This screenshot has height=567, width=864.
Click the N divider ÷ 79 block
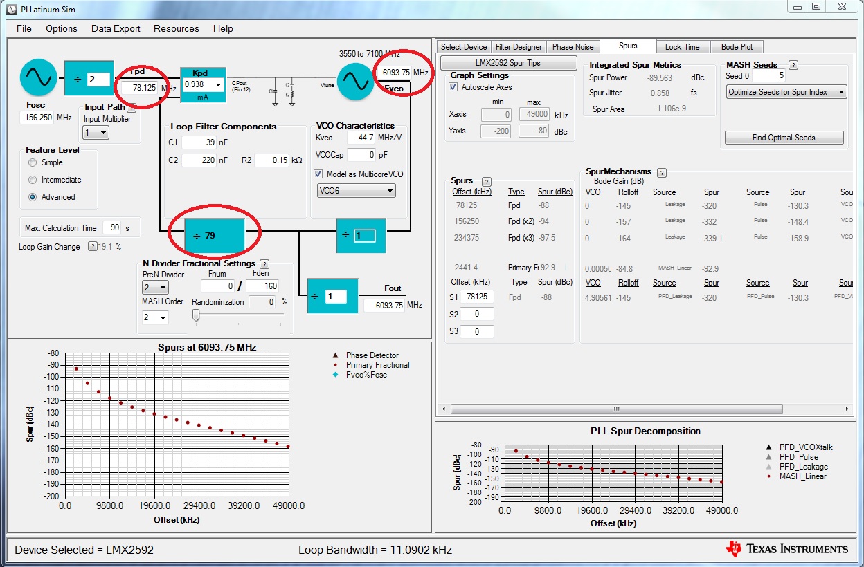coord(215,236)
